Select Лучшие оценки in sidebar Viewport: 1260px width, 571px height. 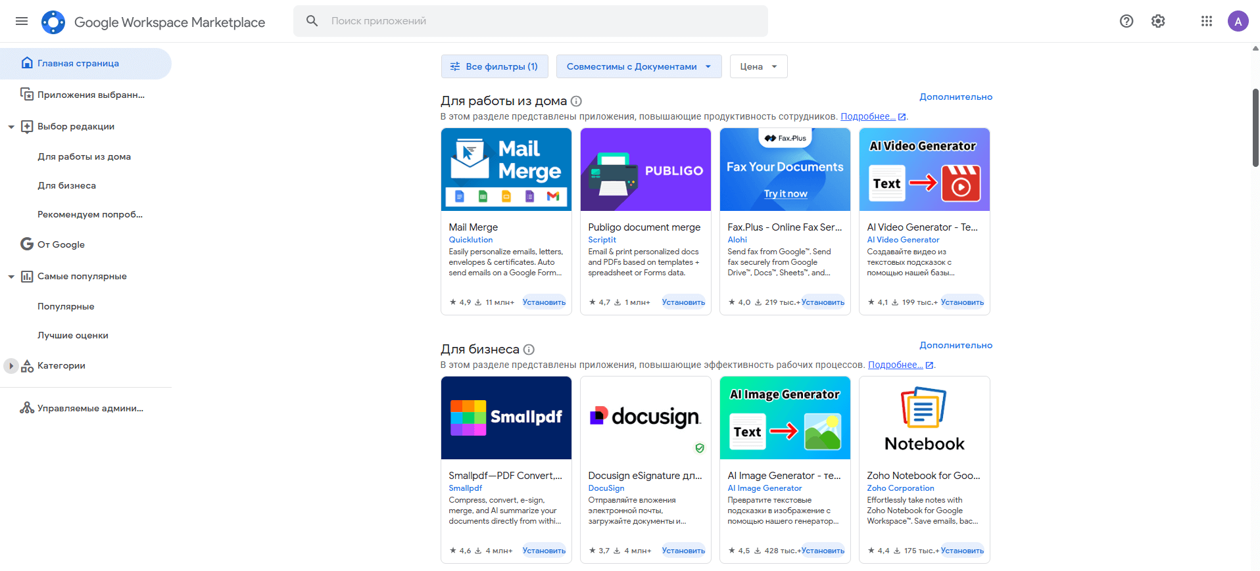point(73,335)
